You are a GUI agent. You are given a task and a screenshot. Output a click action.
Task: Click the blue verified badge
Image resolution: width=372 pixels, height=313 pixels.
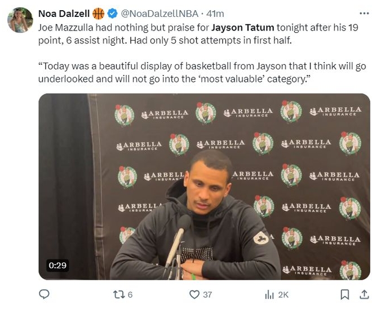click(x=112, y=13)
